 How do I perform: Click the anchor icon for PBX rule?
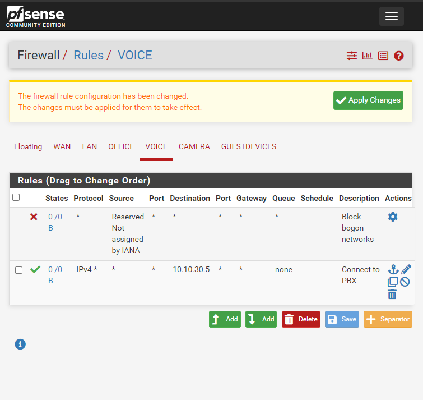pyautogui.click(x=393, y=270)
